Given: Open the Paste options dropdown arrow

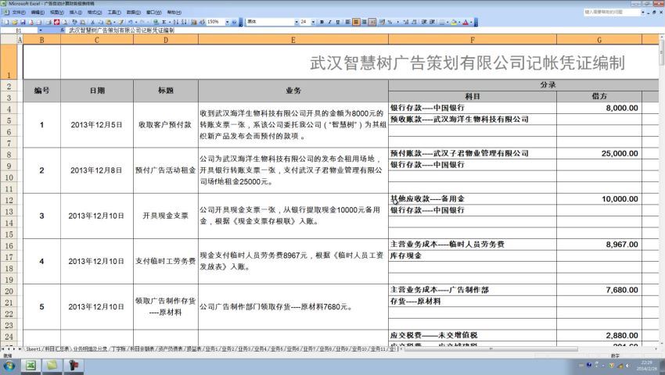Looking at the screenshot, I should click(114, 22).
